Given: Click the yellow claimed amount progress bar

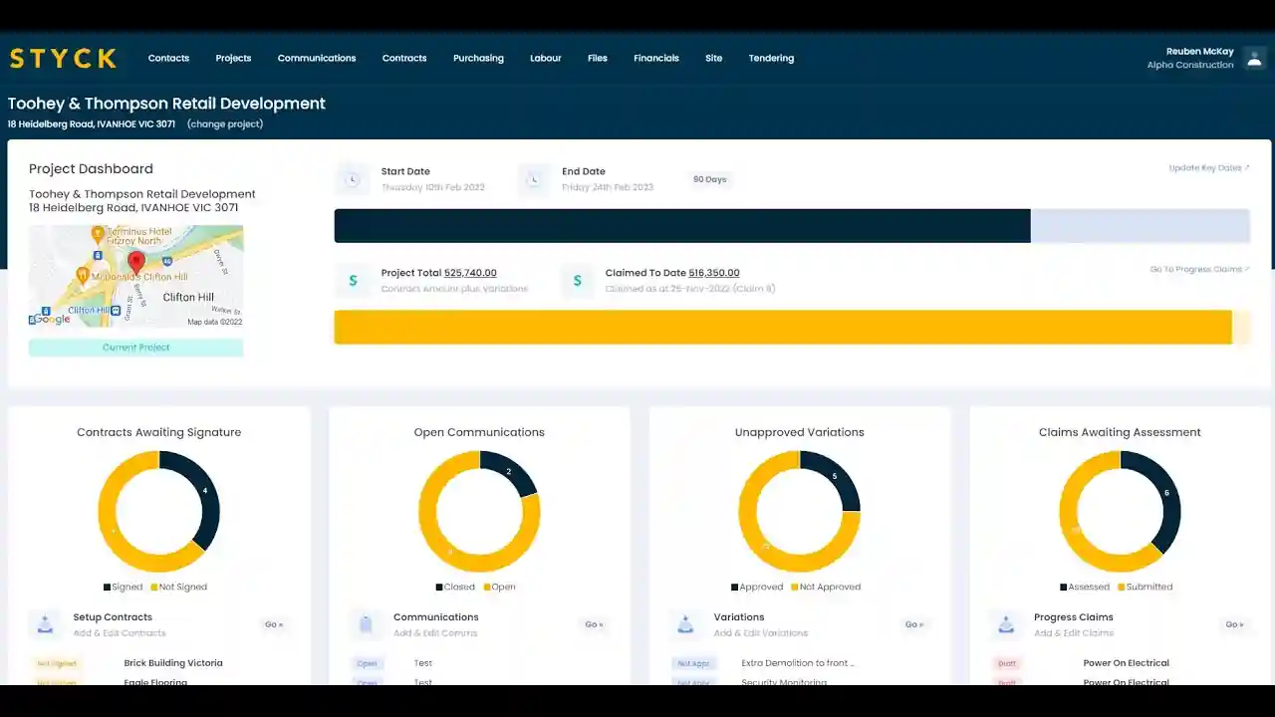Looking at the screenshot, I should pyautogui.click(x=783, y=327).
